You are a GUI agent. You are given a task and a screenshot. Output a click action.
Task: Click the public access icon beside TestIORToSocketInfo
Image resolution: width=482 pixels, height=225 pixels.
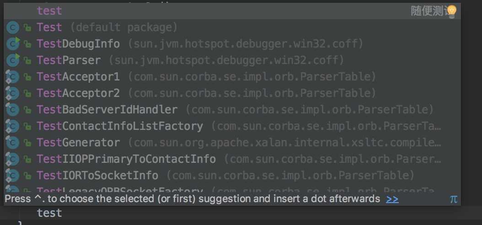27,176
